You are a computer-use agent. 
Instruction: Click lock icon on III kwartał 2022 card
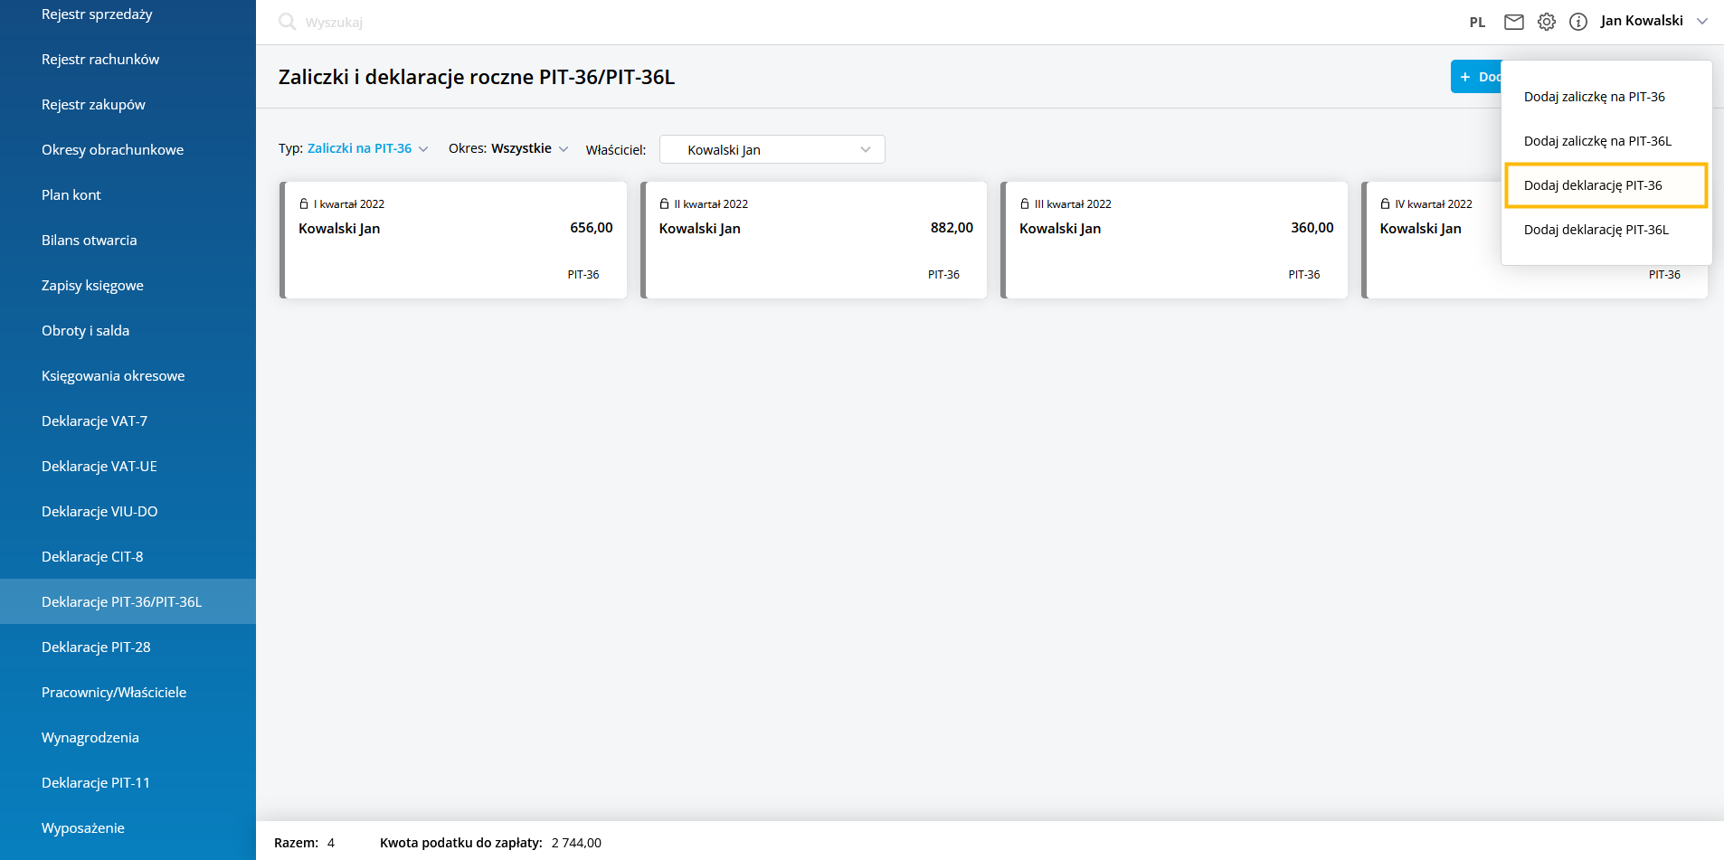point(1025,204)
